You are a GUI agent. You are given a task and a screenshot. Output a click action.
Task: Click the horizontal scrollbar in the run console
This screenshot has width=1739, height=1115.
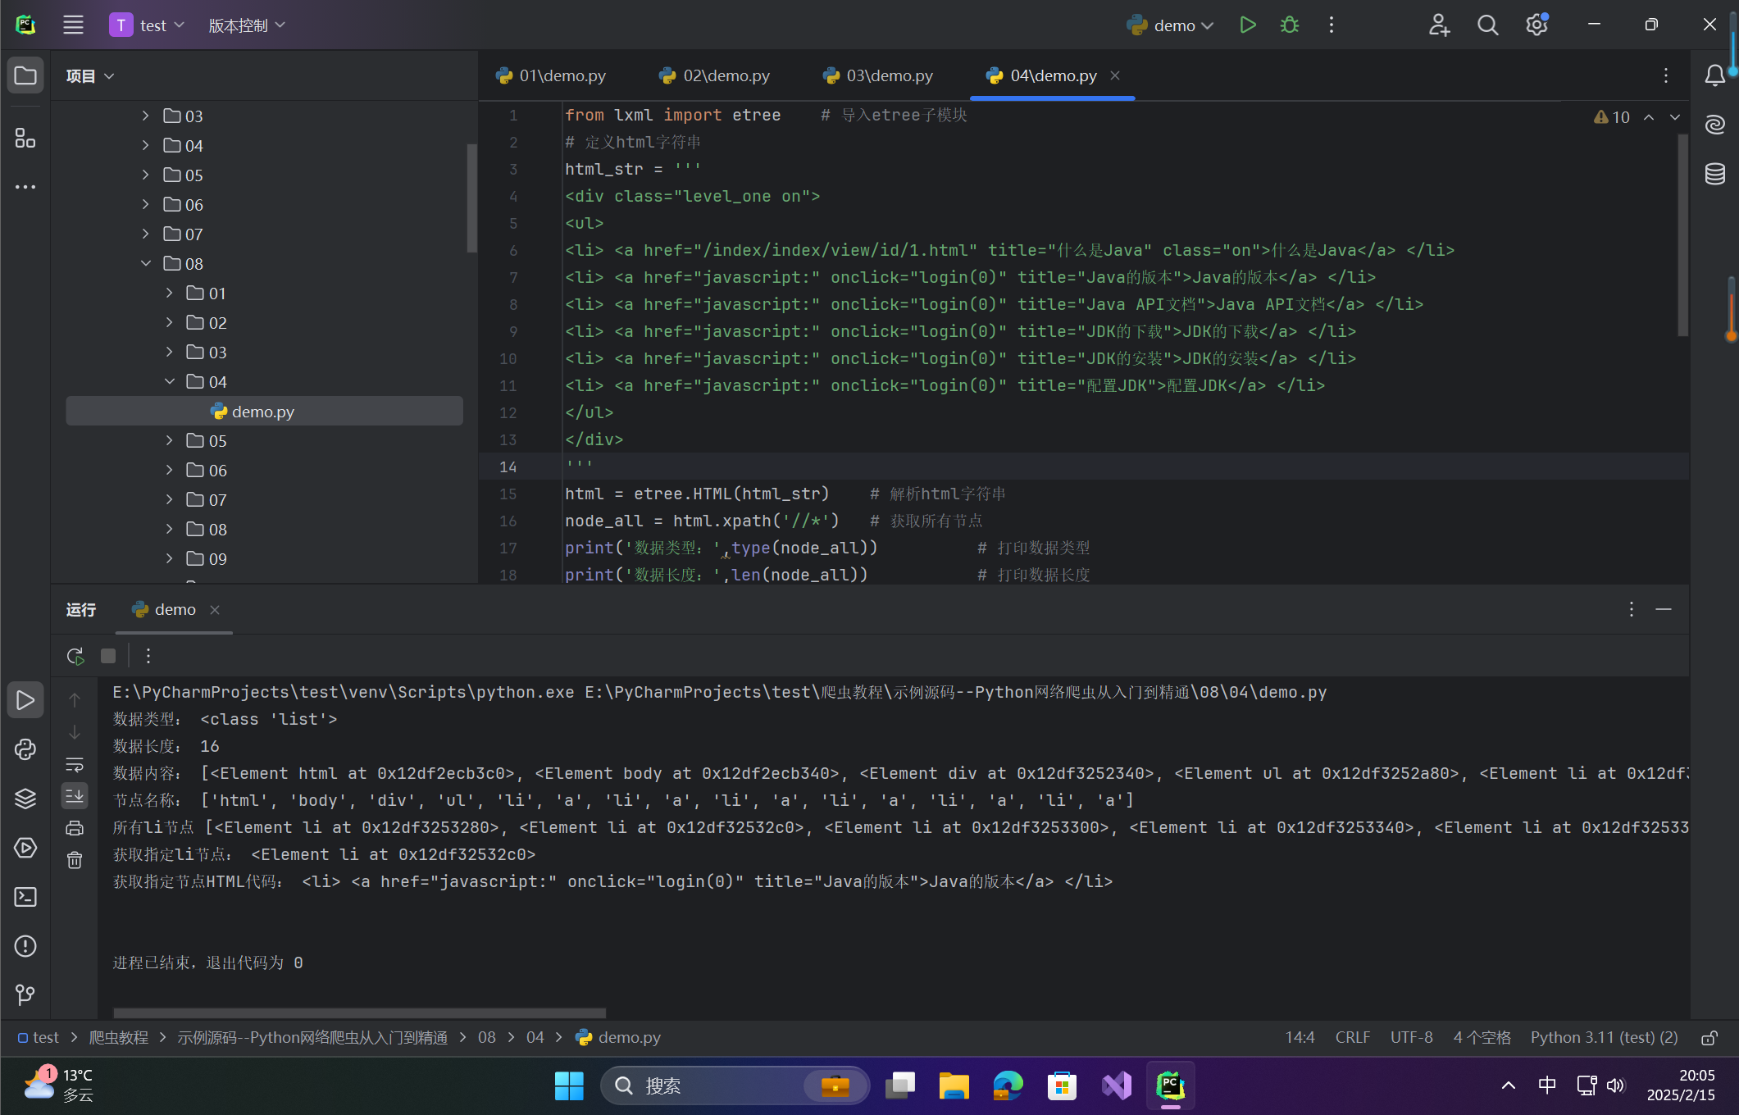click(x=359, y=1013)
